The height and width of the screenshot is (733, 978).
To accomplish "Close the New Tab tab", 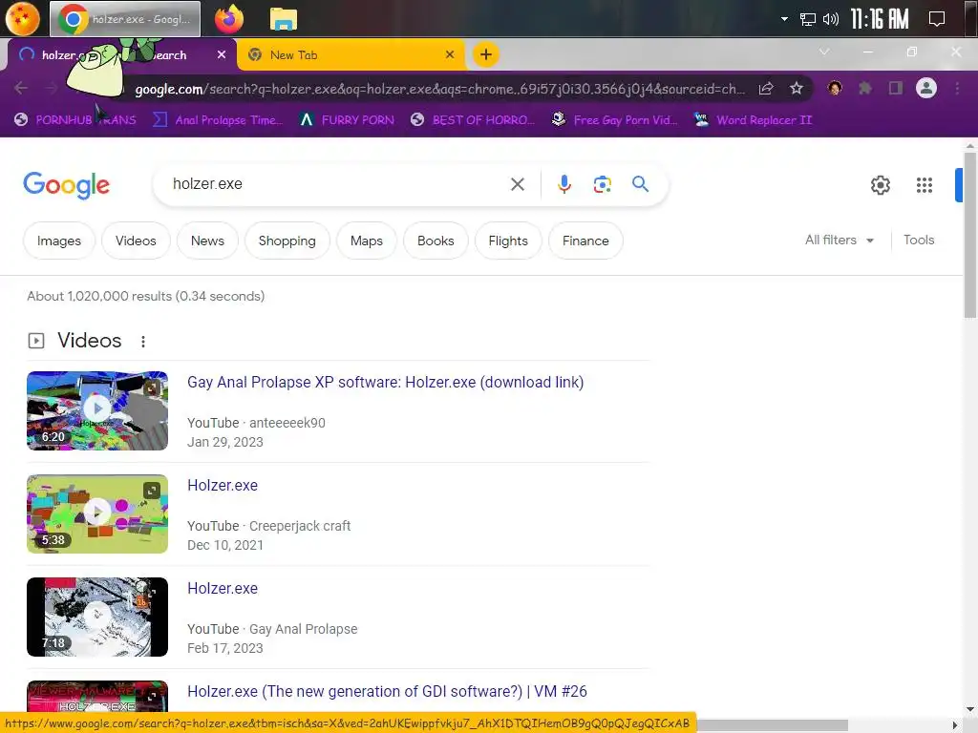I will [x=450, y=54].
